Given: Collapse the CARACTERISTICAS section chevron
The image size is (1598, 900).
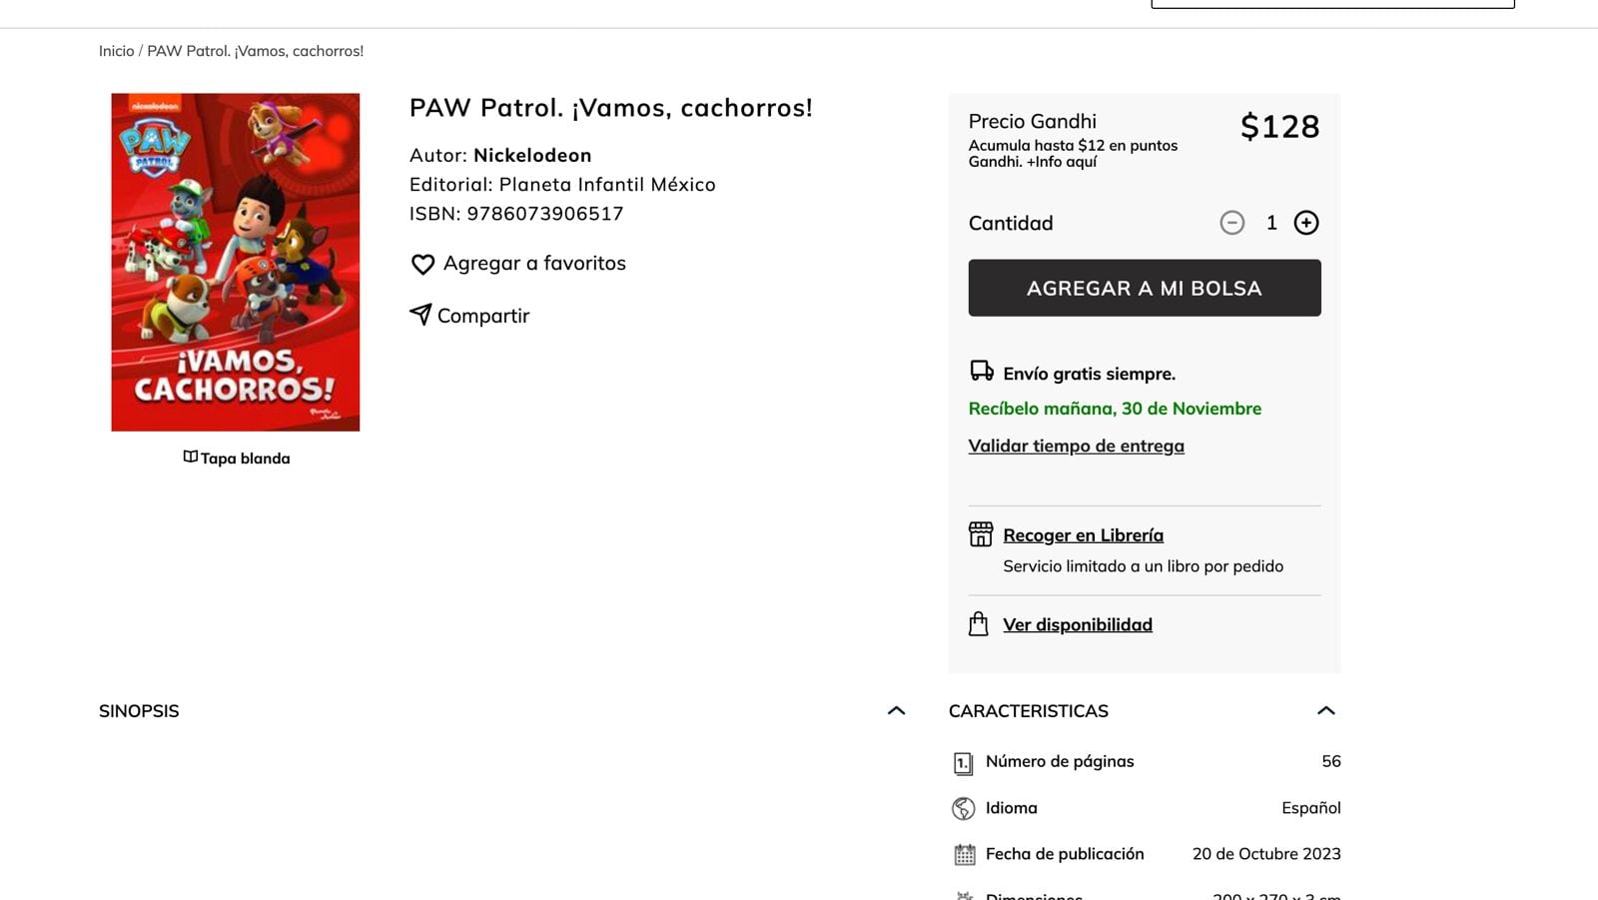Looking at the screenshot, I should pyautogui.click(x=1325, y=711).
